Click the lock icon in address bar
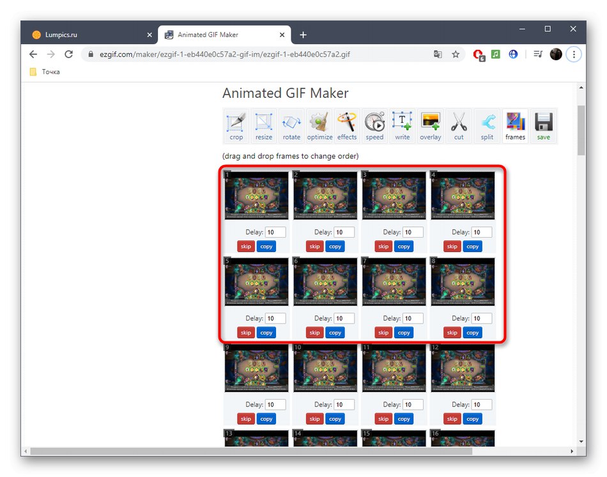This screenshot has width=607, height=477. coord(91,54)
